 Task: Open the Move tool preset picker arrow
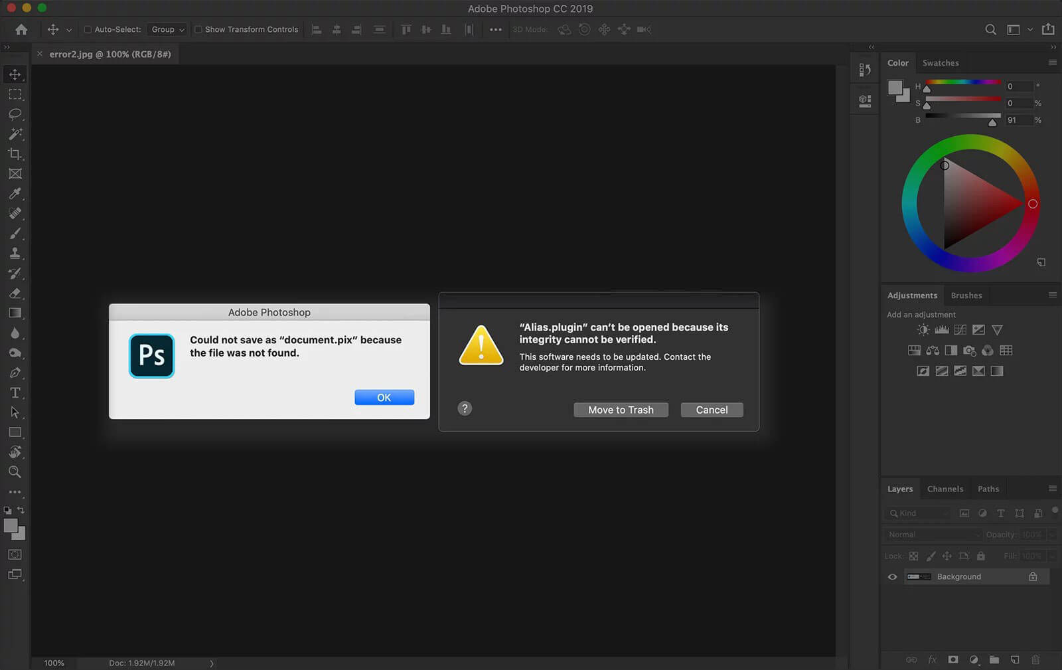[x=68, y=30]
